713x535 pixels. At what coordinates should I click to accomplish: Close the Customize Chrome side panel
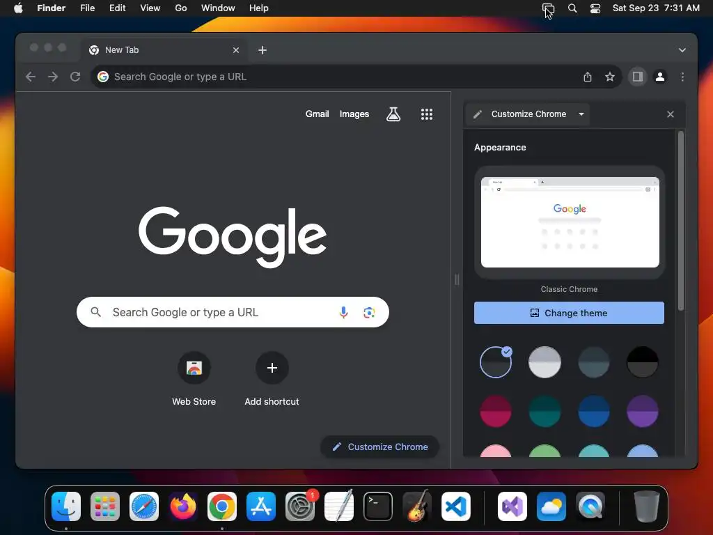coord(671,114)
